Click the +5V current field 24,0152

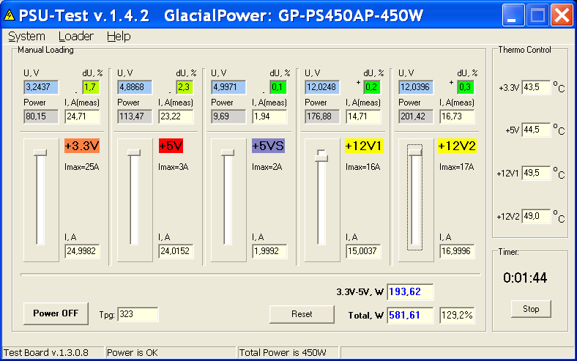[176, 251]
